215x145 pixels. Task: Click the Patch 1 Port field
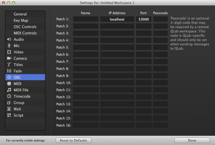(144, 19)
